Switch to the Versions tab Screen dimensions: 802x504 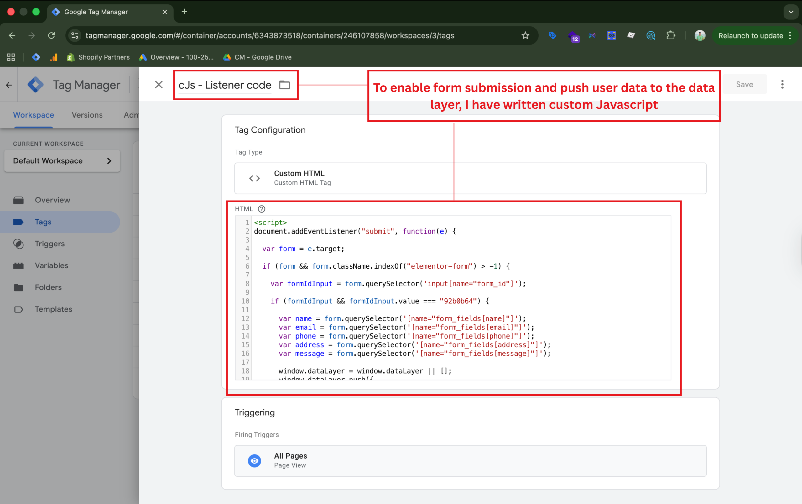point(87,115)
